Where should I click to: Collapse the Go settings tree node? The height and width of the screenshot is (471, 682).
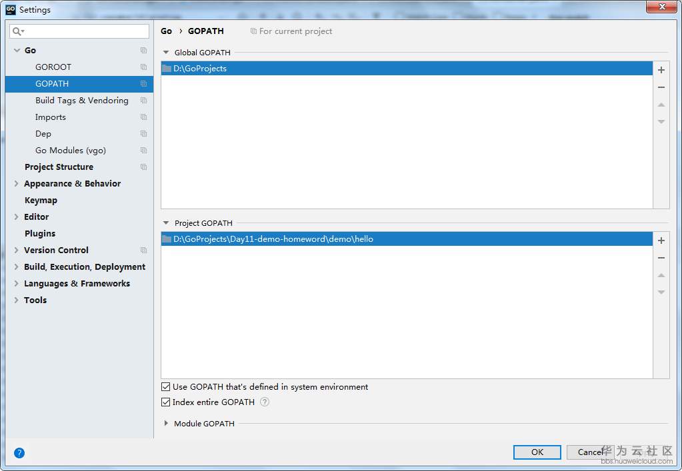coord(17,51)
